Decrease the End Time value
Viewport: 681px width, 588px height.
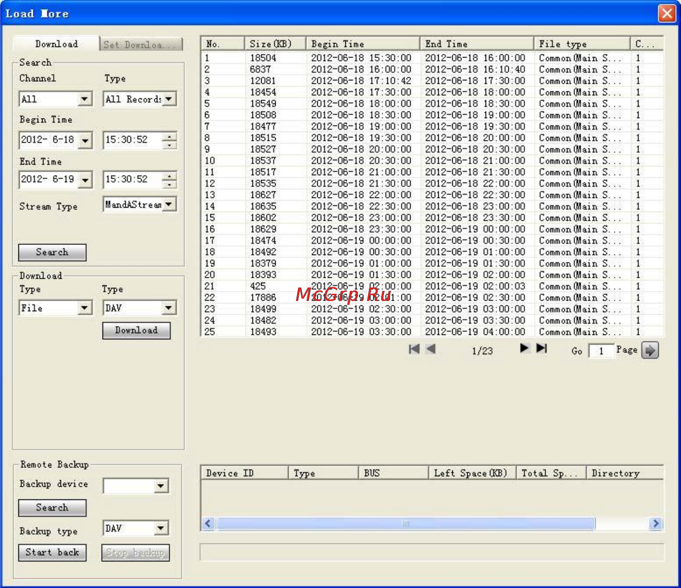(169, 184)
